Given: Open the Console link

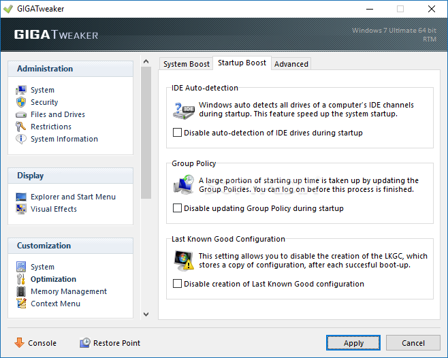Looking at the screenshot, I should pos(42,343).
